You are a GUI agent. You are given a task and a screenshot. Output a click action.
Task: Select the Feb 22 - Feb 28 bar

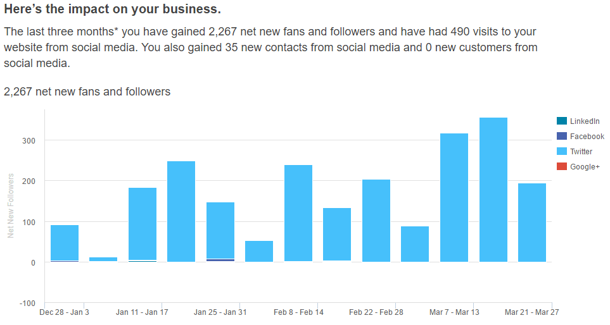pyautogui.click(x=376, y=221)
